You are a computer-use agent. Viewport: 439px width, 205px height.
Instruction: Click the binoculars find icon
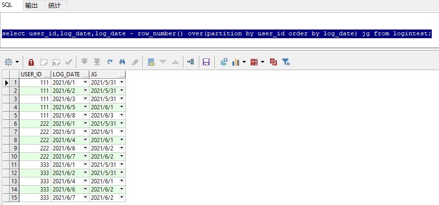(x=122, y=62)
